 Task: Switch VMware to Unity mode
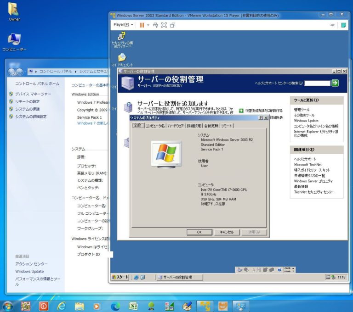173,25
